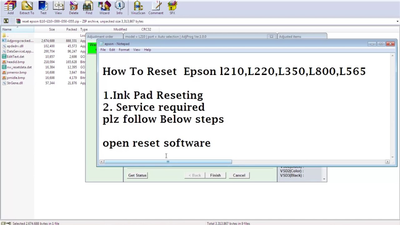Viewport: 400px width, 225px height.
Task: Open the Wizard toolbar icon
Action: tap(104, 7)
